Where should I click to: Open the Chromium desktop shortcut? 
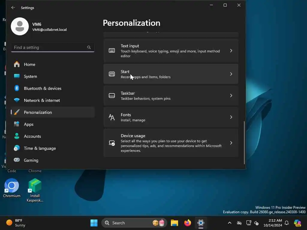[x=12, y=188]
